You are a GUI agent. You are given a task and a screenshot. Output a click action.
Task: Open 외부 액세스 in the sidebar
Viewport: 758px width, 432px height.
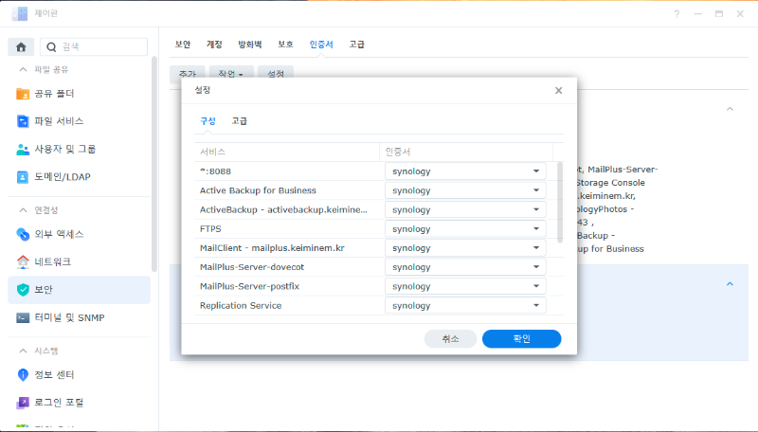click(59, 234)
